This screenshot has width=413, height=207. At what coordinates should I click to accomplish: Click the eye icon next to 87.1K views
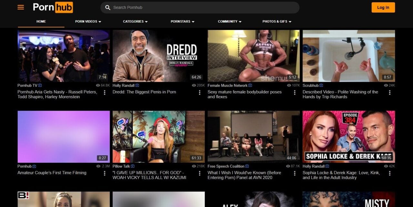pos(288,166)
